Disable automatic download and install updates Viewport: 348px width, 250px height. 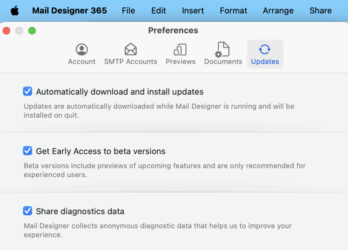28,92
